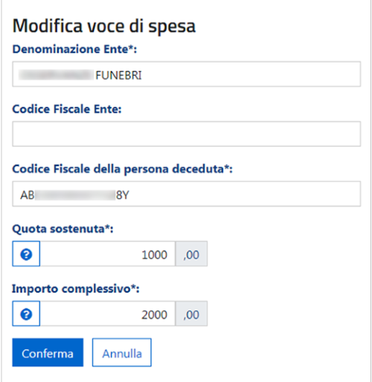Focus the Denominazione Ente text field
The height and width of the screenshot is (382, 372).
(x=187, y=74)
